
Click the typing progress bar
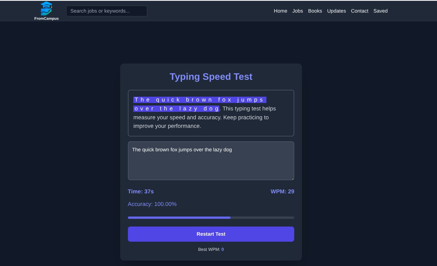click(x=211, y=217)
